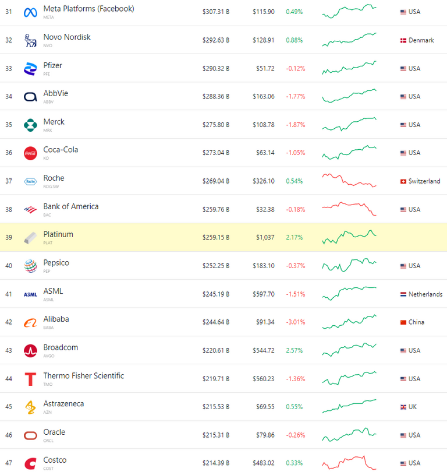Screen dimensions: 447x475
Task: Click the Pfizer logo icon
Action: click(30, 69)
